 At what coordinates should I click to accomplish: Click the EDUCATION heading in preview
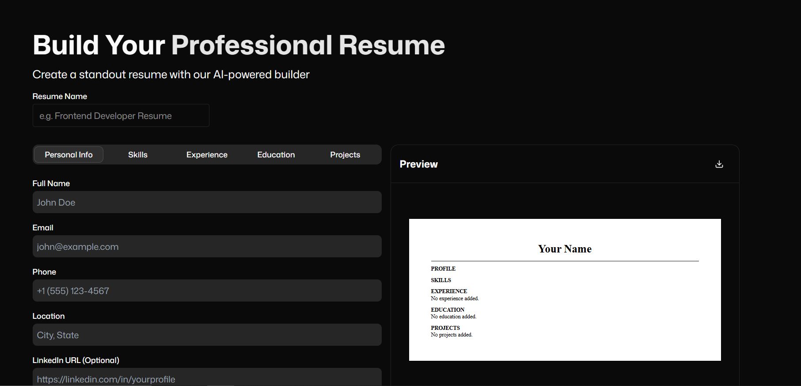(448, 310)
